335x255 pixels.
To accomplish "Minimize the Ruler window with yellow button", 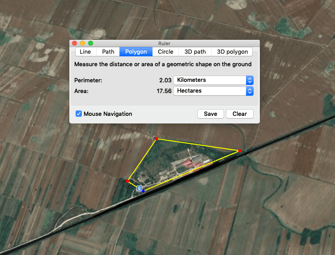I will coord(82,43).
